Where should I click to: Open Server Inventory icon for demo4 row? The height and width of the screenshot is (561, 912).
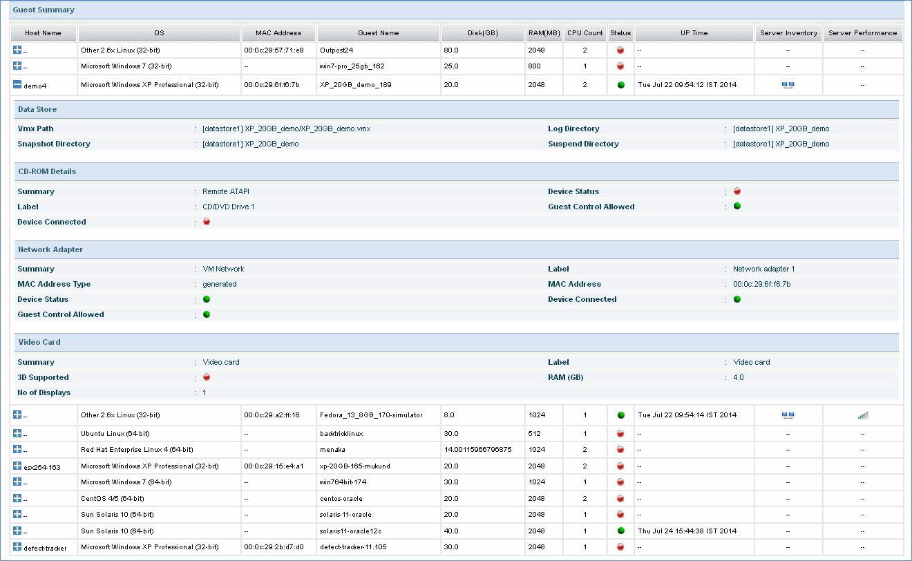click(788, 85)
